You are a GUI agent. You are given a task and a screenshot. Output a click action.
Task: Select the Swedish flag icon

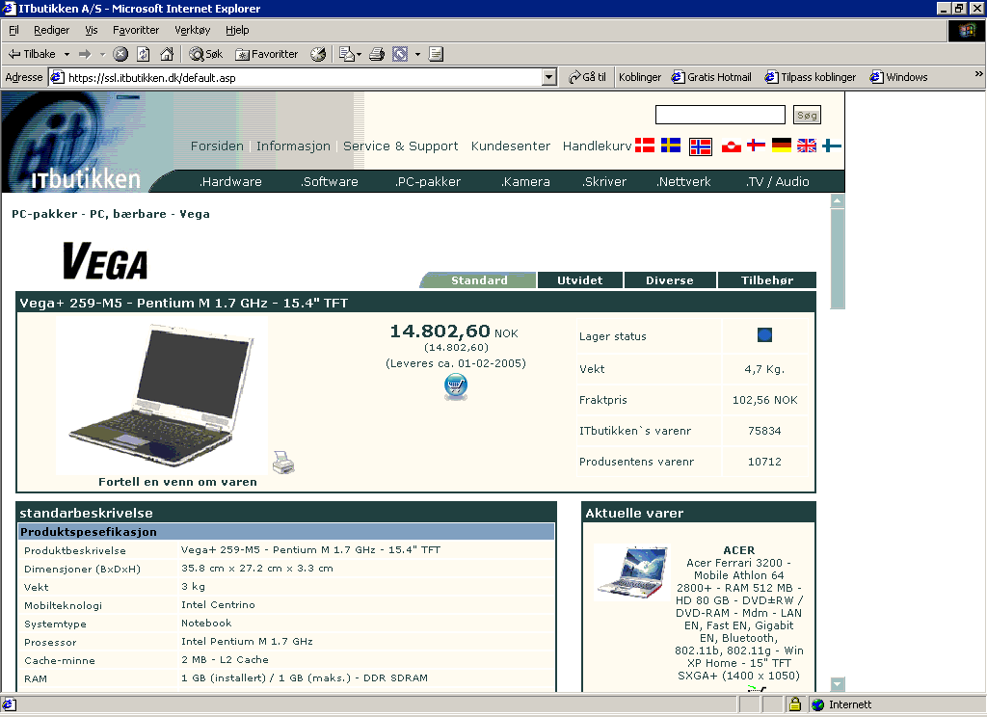(671, 146)
